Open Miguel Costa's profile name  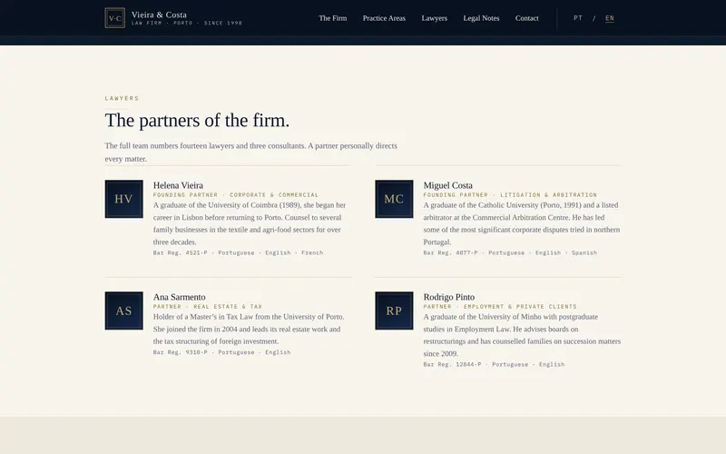pyautogui.click(x=447, y=185)
